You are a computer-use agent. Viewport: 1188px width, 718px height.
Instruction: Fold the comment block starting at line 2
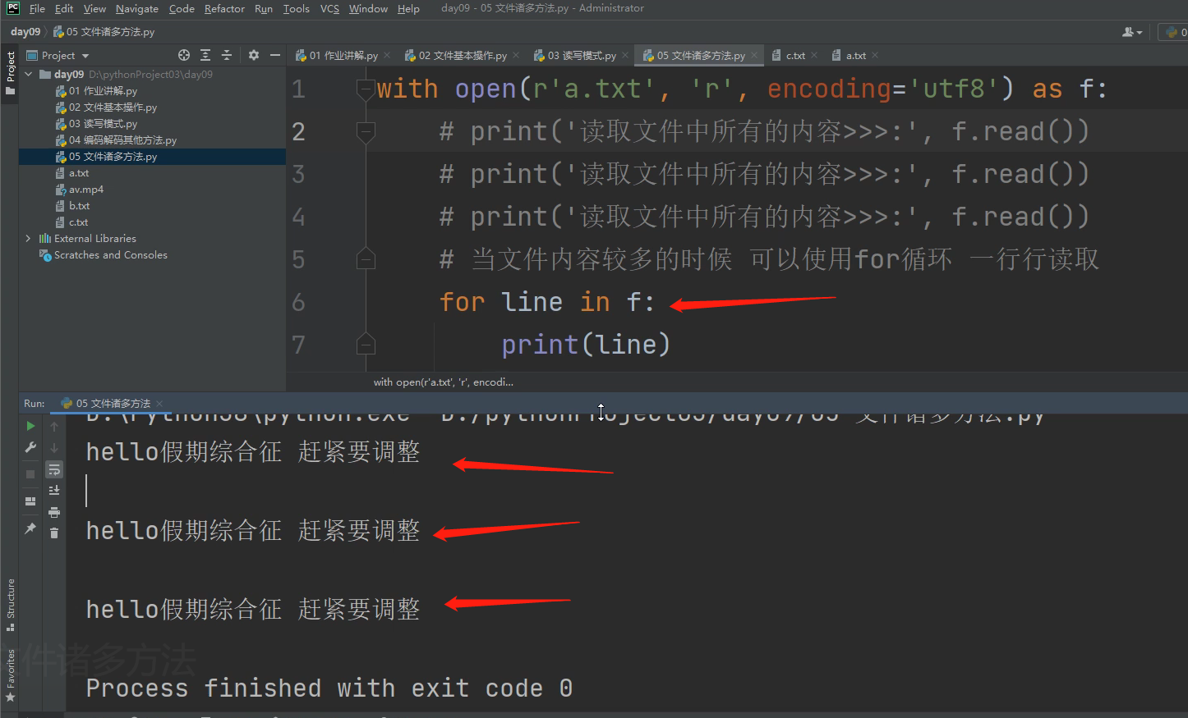(x=366, y=131)
